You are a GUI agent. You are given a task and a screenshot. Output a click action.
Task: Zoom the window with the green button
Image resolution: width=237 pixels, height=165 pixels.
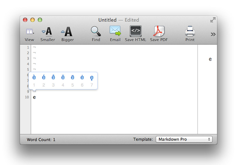click(40, 20)
